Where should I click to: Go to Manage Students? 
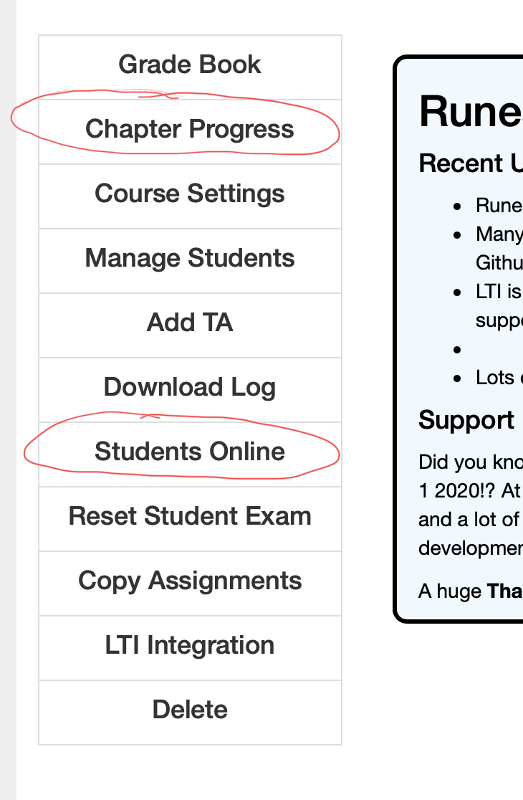[x=190, y=259]
